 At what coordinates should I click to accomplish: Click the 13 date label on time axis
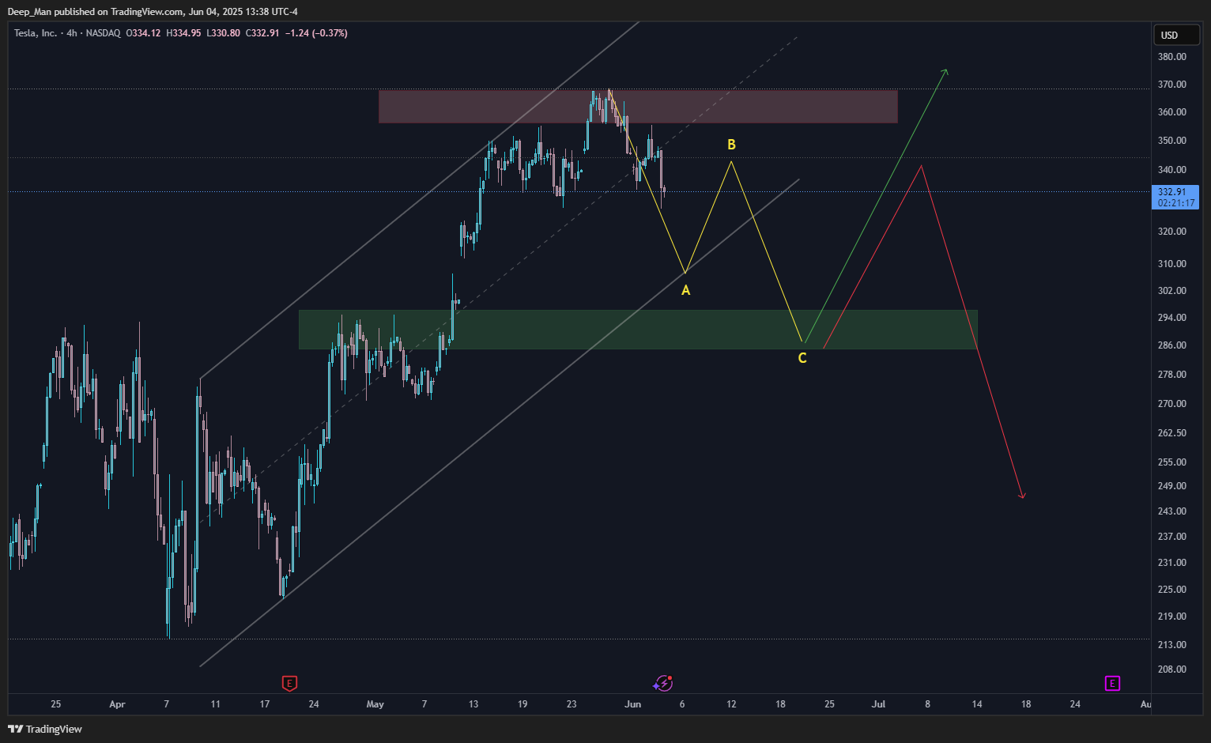click(473, 704)
